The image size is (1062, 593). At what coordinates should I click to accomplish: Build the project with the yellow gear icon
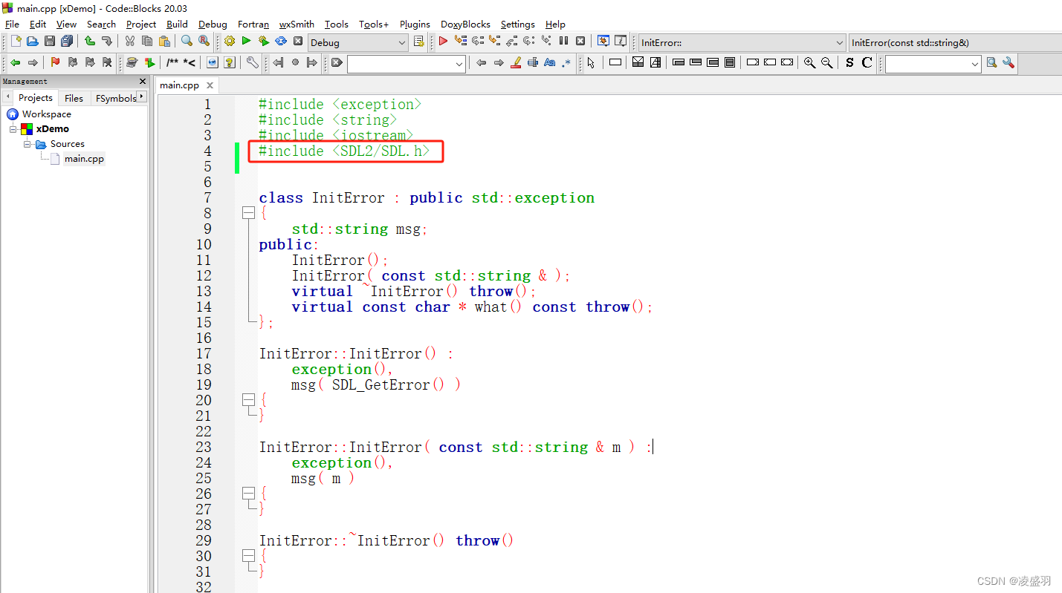[x=230, y=42]
